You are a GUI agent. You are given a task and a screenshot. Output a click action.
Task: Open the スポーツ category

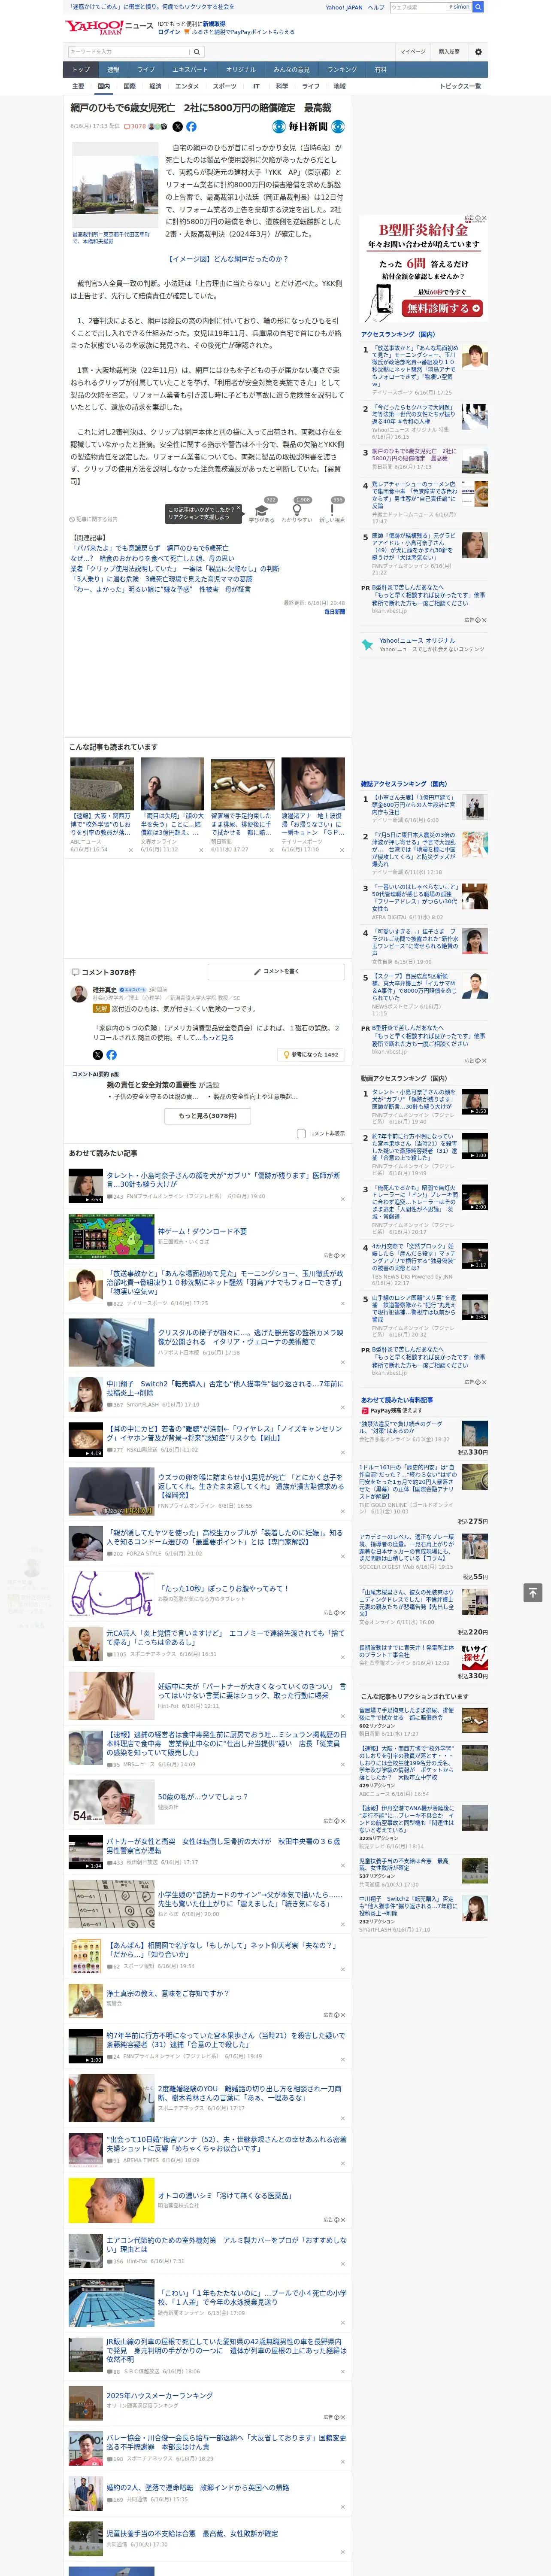[x=225, y=86]
